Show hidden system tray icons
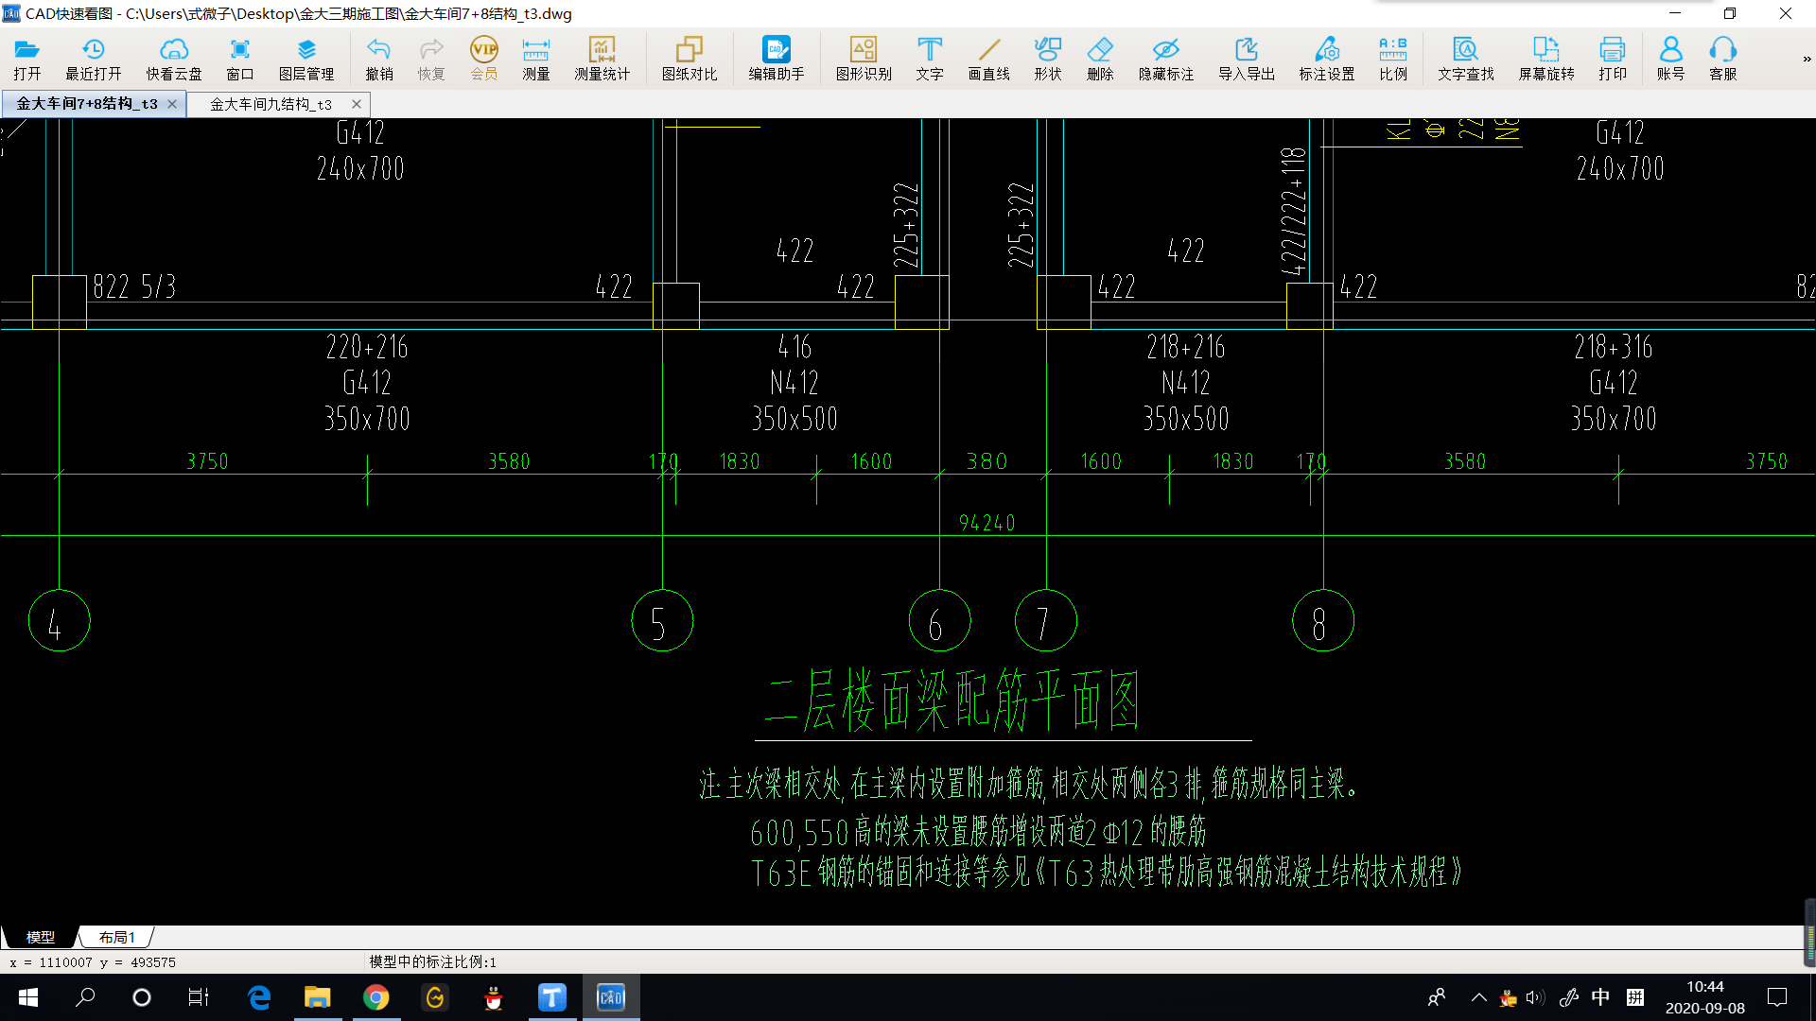Image resolution: width=1816 pixels, height=1021 pixels. tap(1478, 997)
